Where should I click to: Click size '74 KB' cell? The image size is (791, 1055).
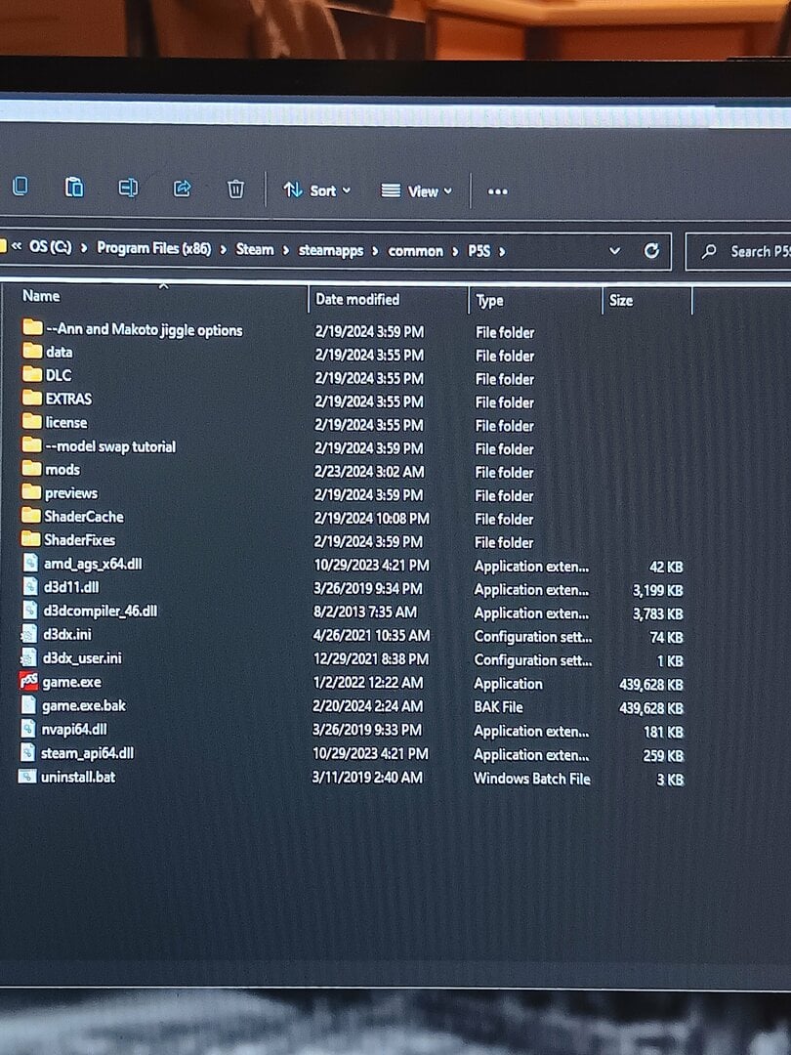(x=667, y=638)
